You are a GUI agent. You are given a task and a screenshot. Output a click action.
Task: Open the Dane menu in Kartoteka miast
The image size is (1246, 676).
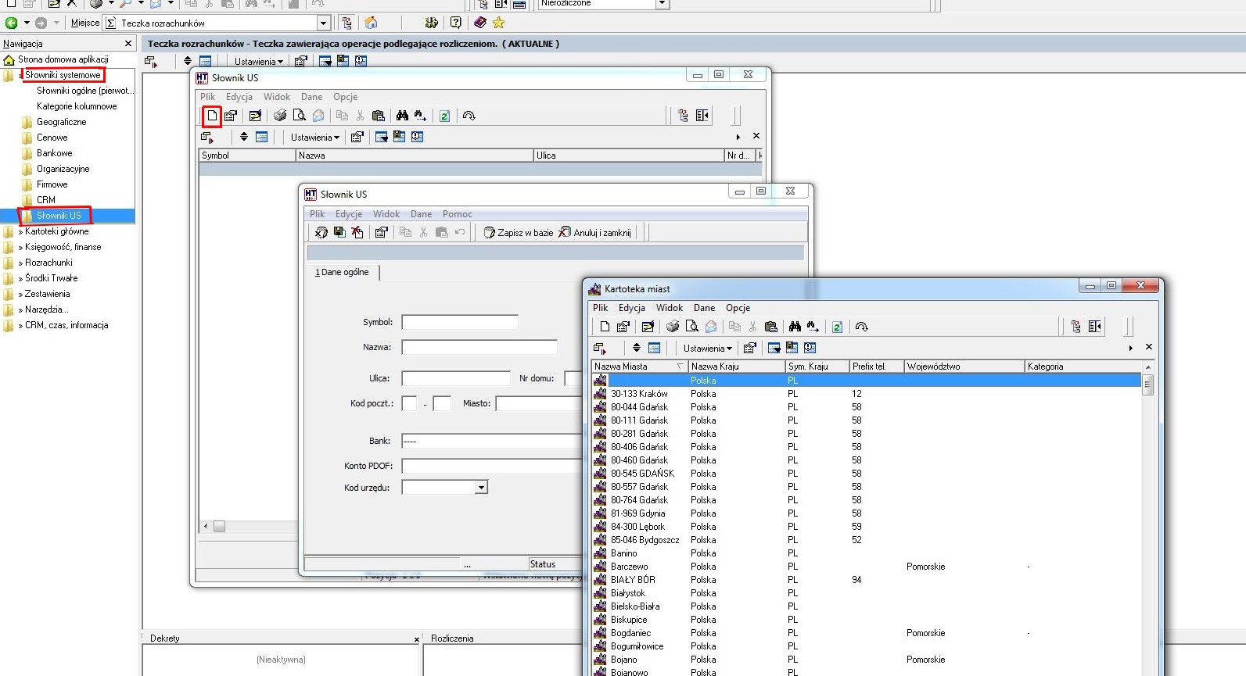pos(704,308)
